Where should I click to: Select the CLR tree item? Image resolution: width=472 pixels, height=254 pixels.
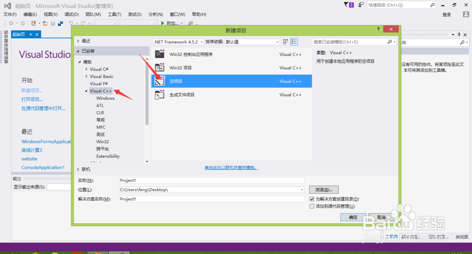[100, 113]
